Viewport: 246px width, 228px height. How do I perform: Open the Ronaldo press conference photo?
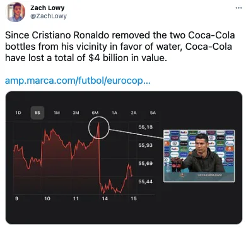199,156
